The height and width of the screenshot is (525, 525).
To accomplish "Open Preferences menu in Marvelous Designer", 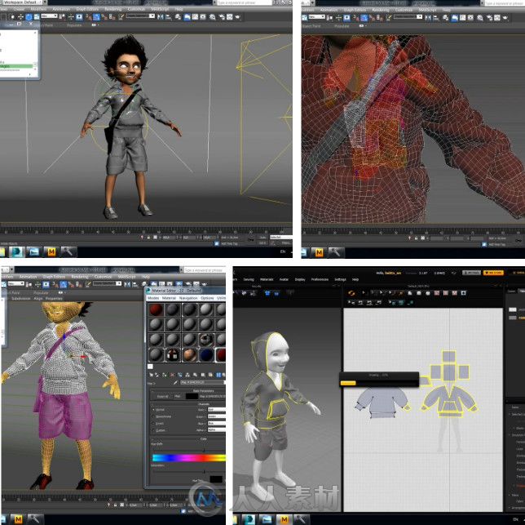I will point(320,279).
